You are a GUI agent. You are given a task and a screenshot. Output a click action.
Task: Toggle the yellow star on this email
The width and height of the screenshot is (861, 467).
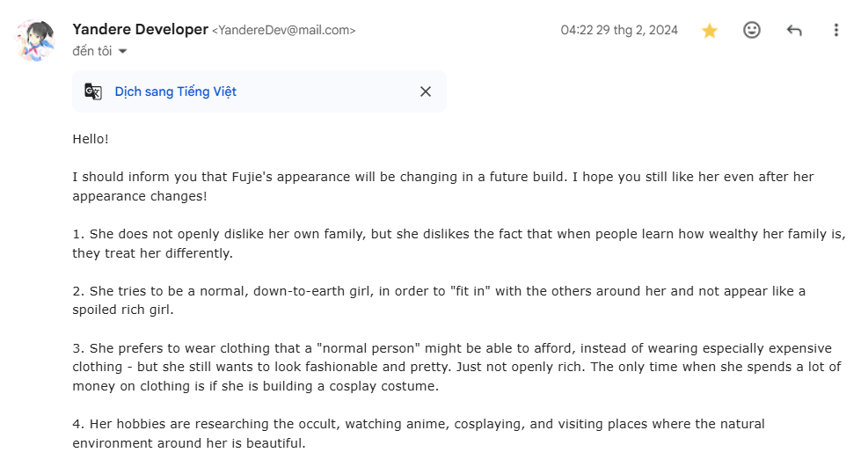coord(710,31)
